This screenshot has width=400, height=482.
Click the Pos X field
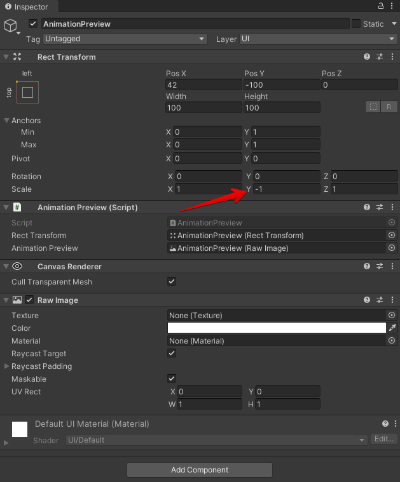pos(203,84)
